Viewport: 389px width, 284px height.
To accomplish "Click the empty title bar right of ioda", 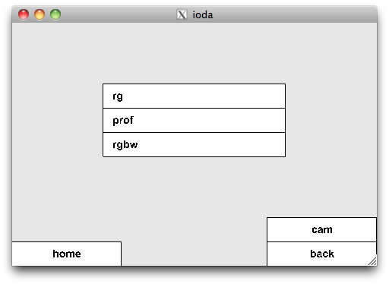I will (x=294, y=14).
